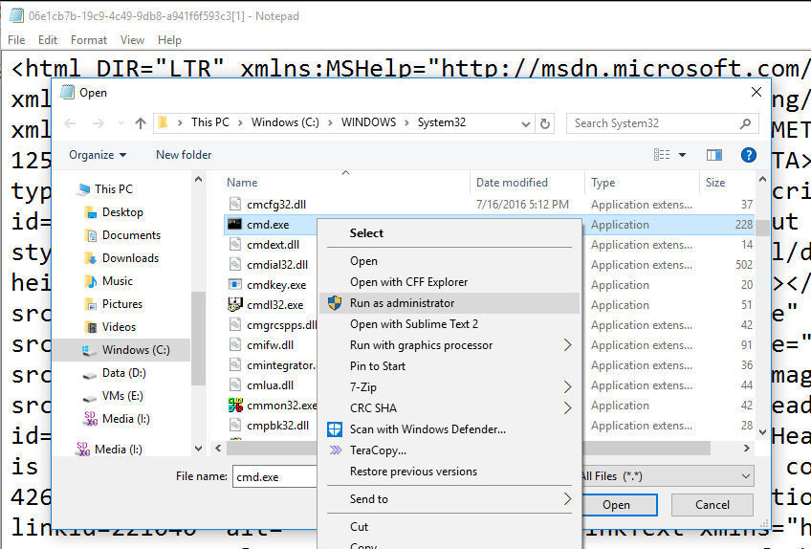Toggle the preview pane icon
811x549 pixels.
point(714,155)
